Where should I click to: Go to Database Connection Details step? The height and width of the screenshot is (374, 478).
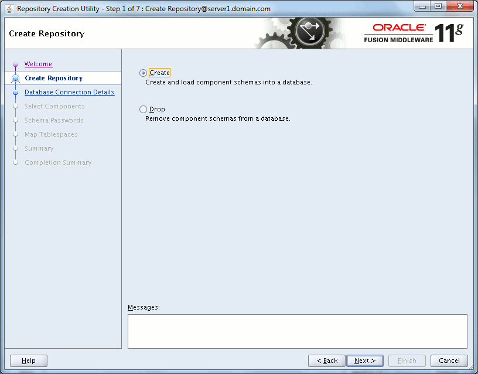[x=70, y=92]
